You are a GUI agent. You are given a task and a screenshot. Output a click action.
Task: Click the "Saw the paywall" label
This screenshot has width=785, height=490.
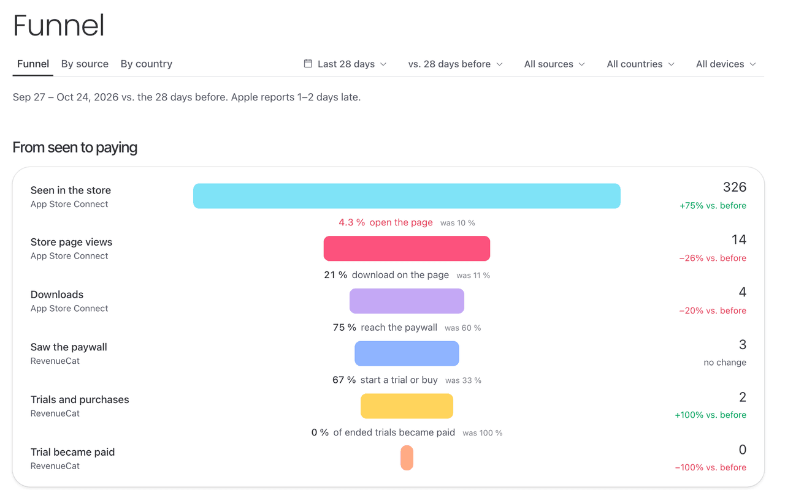click(x=69, y=347)
